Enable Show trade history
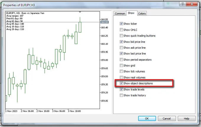The height and width of the screenshot is (127, 201). [x=121, y=95]
